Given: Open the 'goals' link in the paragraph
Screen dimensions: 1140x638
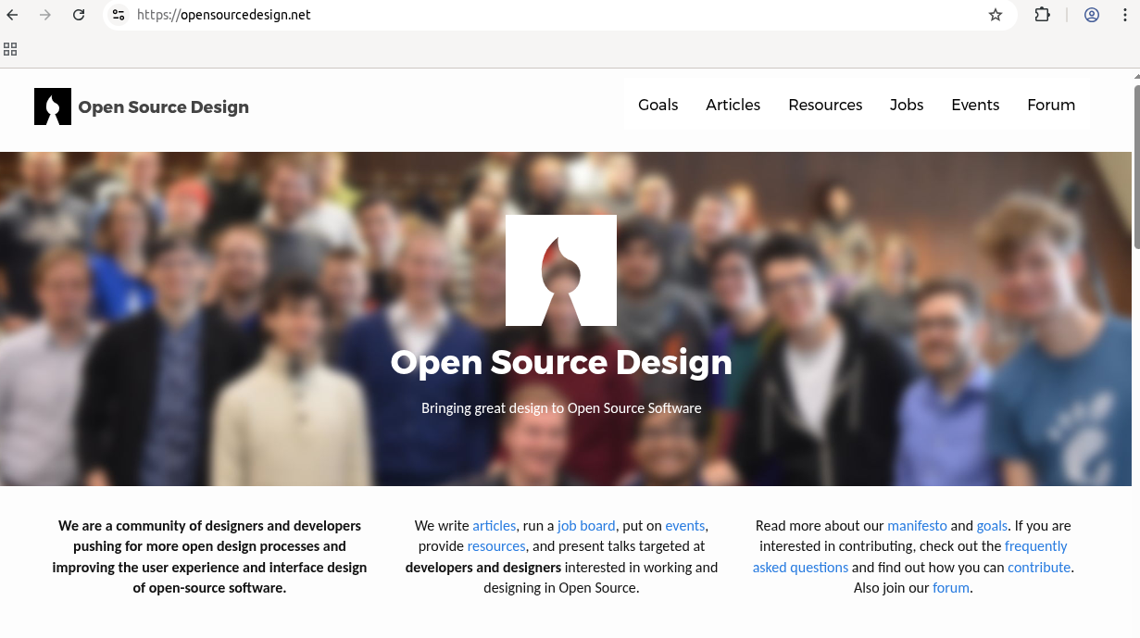Looking at the screenshot, I should tap(992, 525).
